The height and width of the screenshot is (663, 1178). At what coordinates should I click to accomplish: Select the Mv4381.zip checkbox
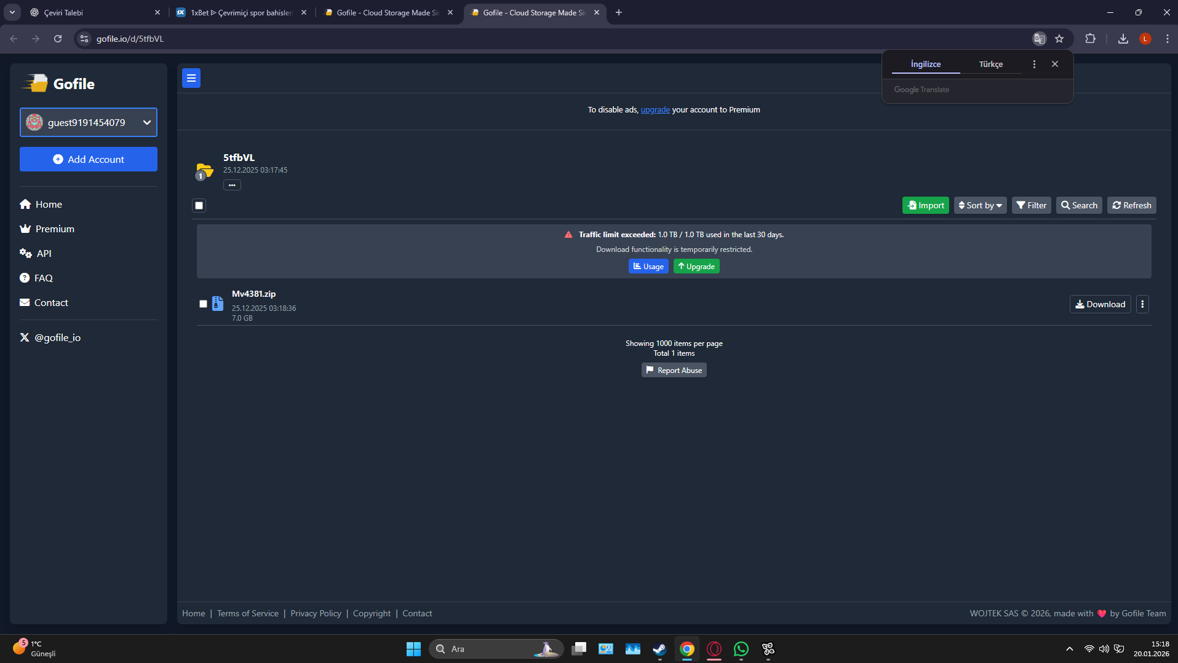(x=203, y=304)
